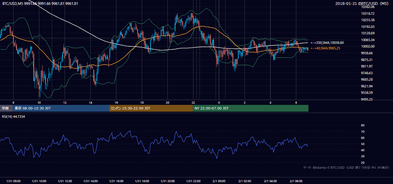
Task: Click price axis value 10382.06
Action: [368, 7]
